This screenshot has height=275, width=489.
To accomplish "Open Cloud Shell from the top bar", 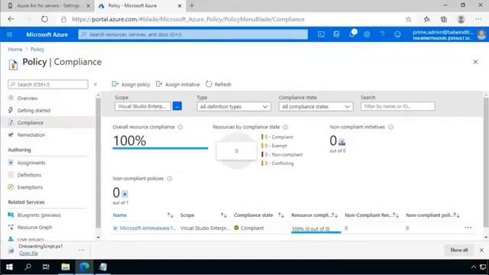I will [321, 34].
